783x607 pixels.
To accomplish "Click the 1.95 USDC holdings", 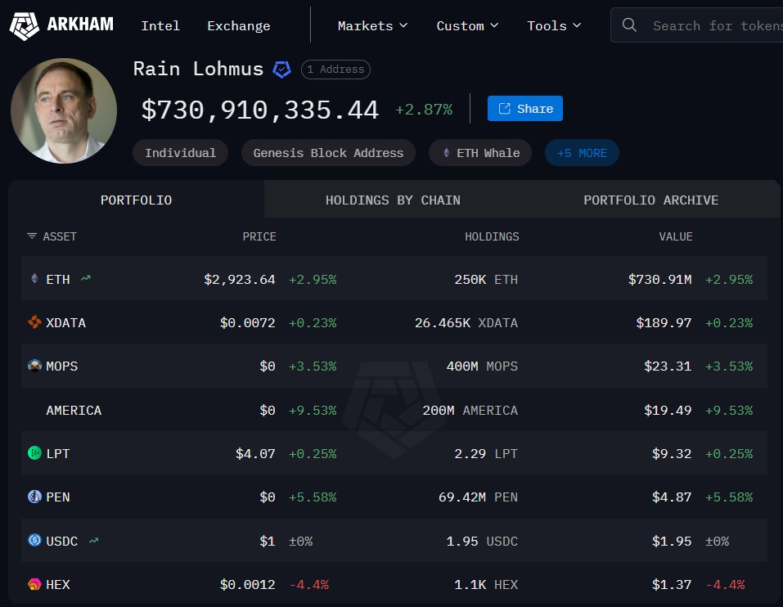I will click(x=482, y=541).
